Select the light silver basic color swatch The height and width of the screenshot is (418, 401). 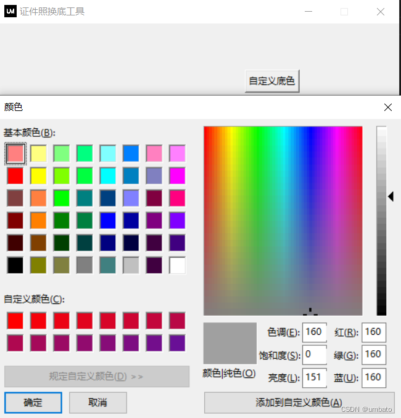point(131,265)
